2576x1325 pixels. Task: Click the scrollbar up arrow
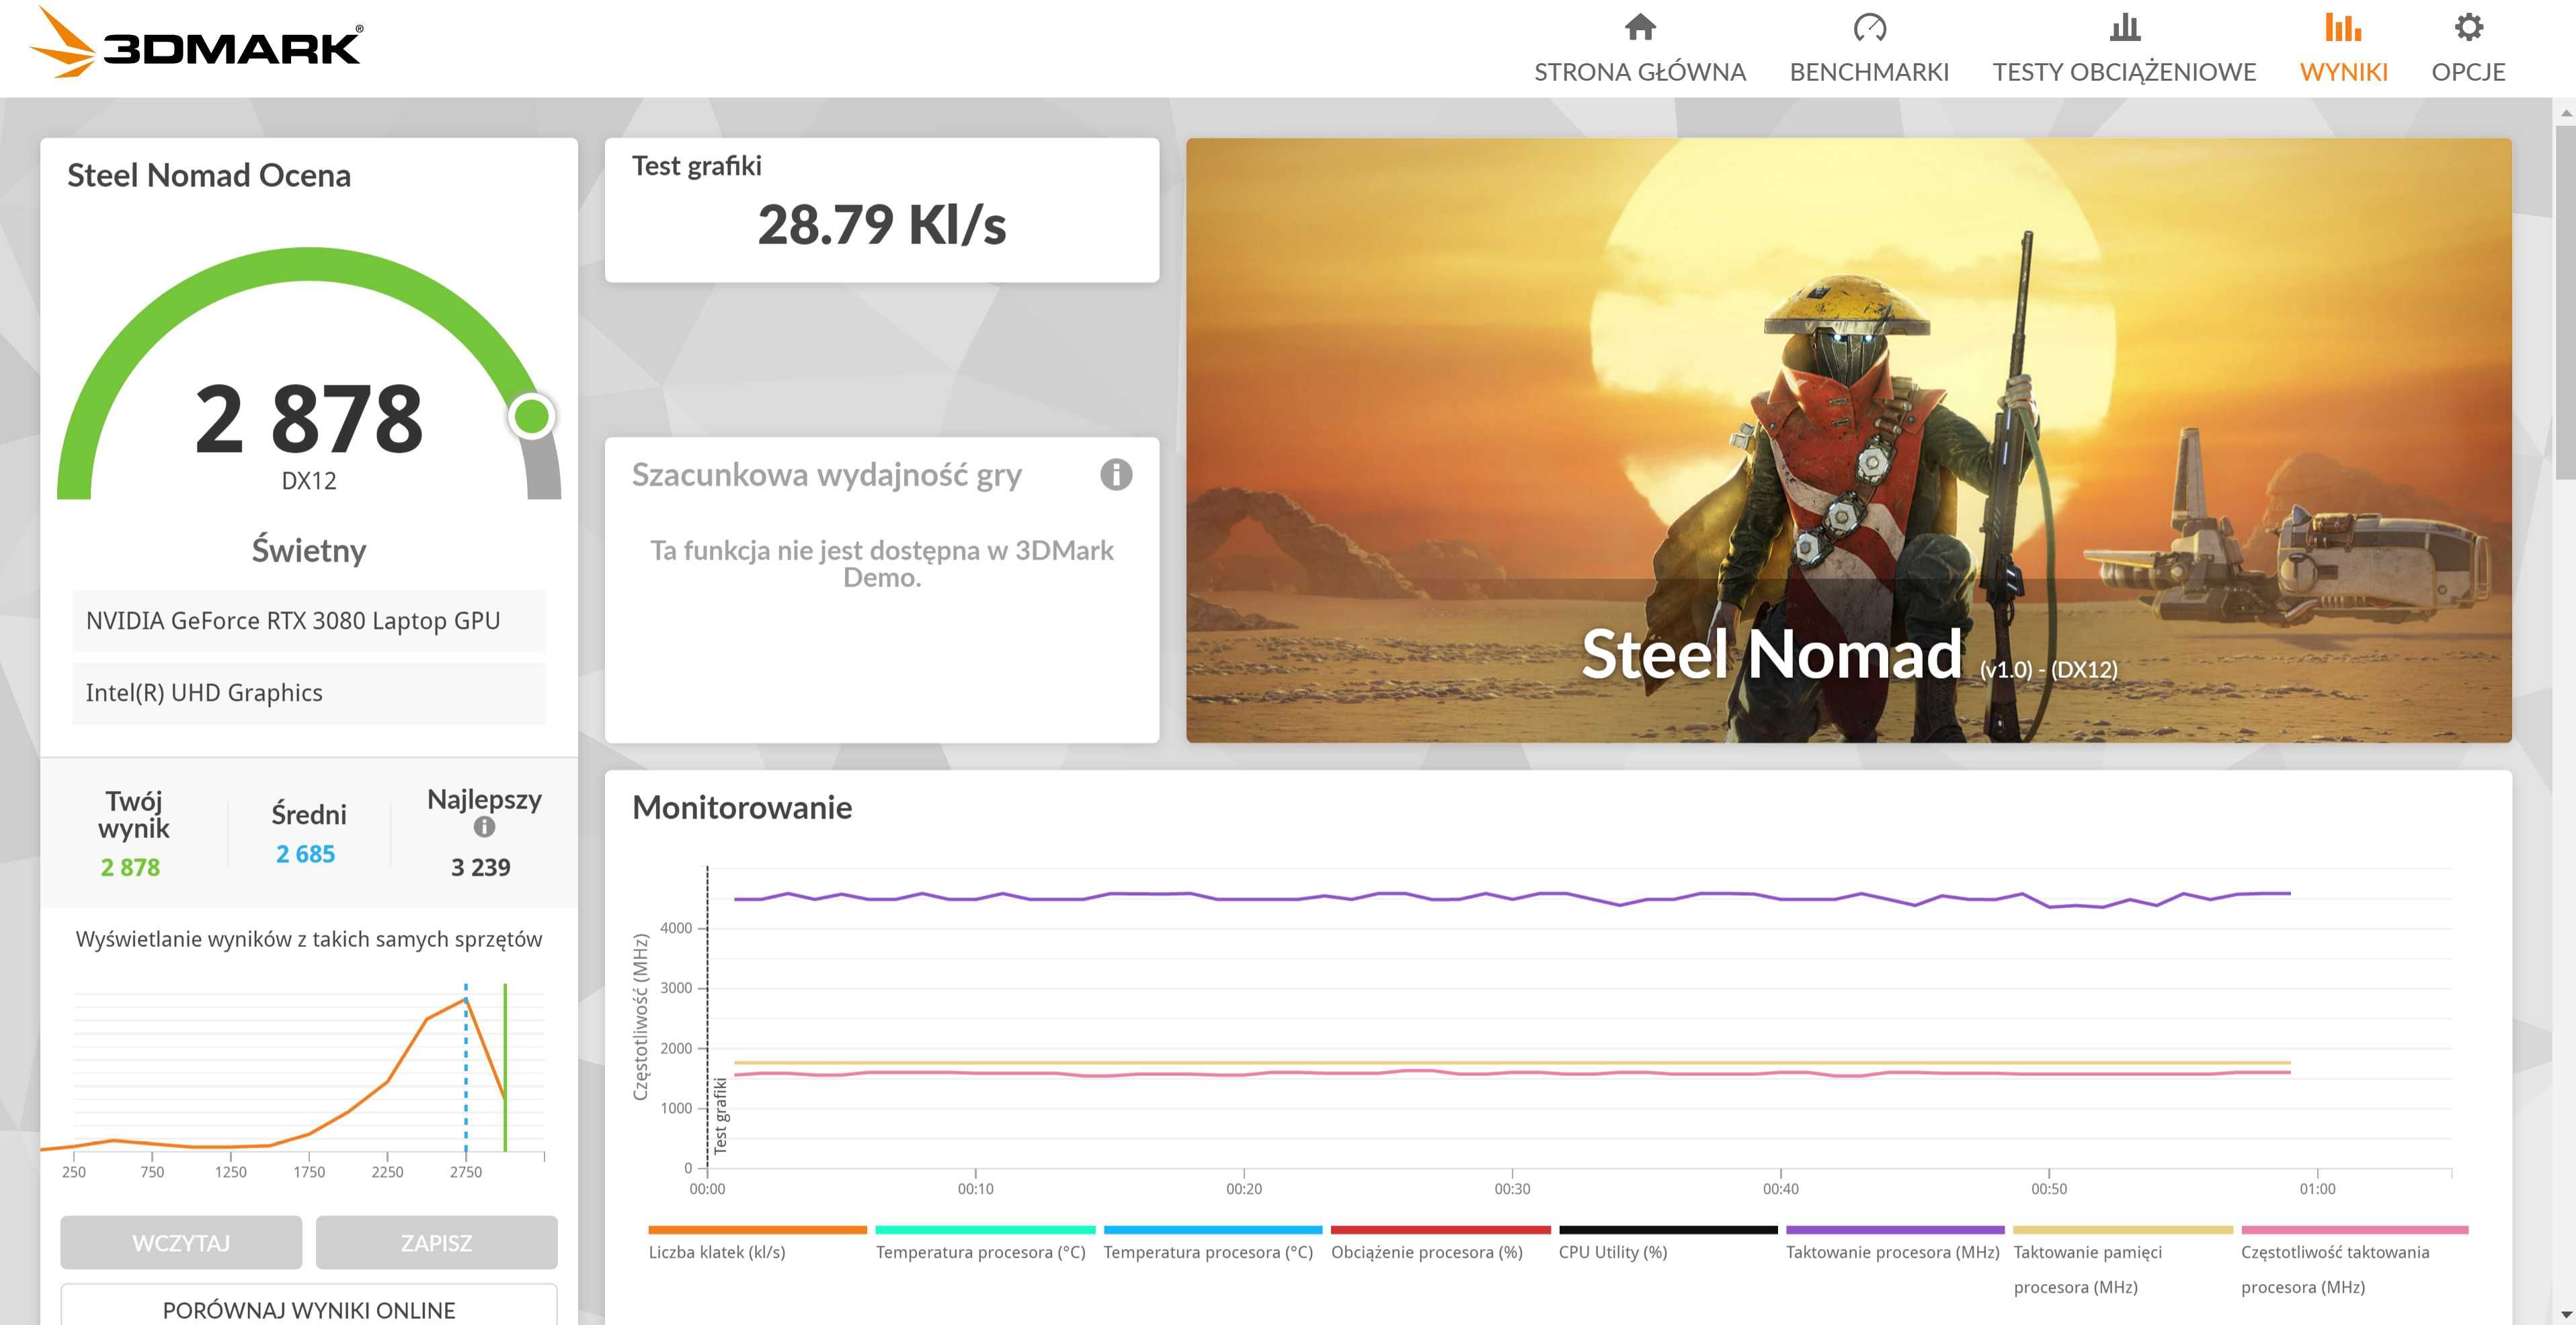(2565, 112)
